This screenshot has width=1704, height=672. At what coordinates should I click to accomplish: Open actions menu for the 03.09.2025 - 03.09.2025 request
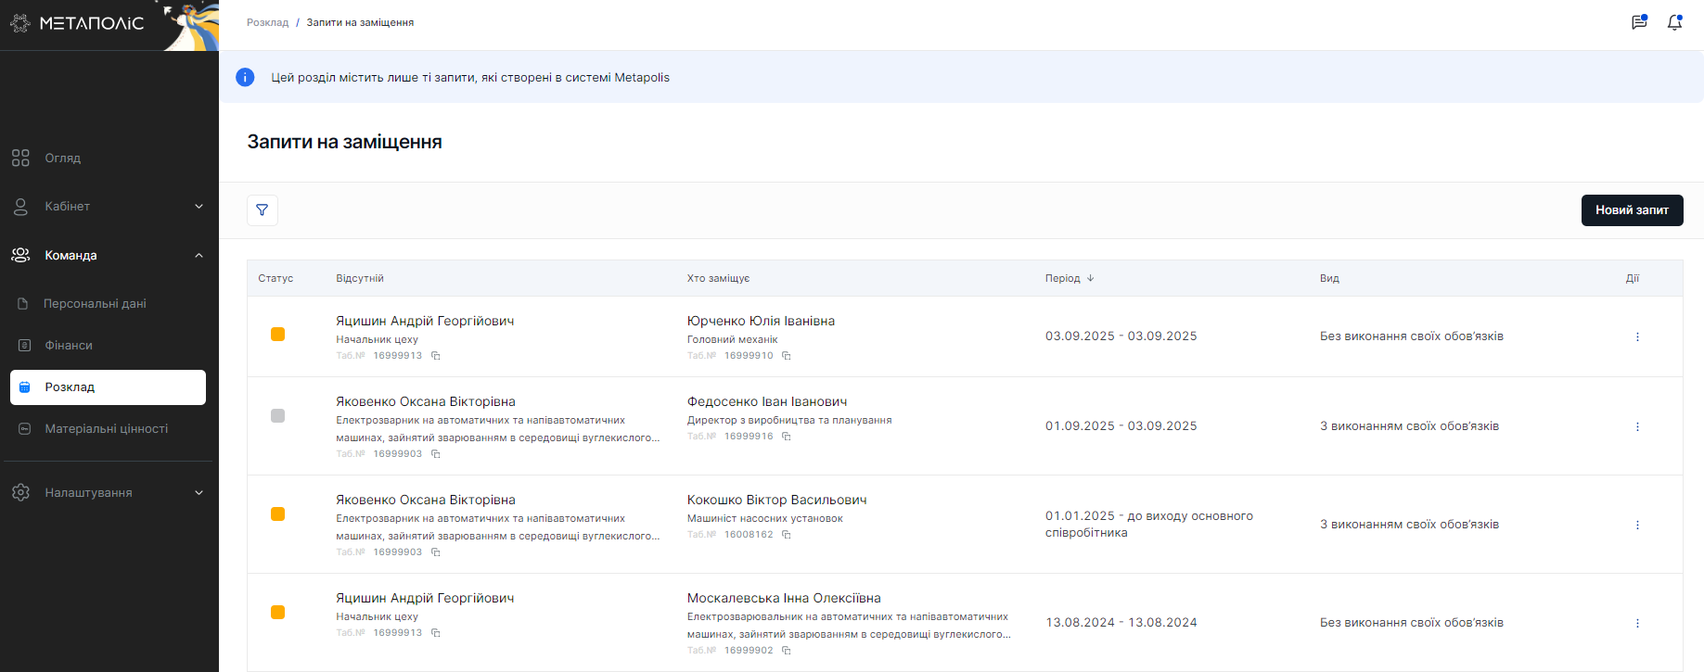[x=1637, y=336]
